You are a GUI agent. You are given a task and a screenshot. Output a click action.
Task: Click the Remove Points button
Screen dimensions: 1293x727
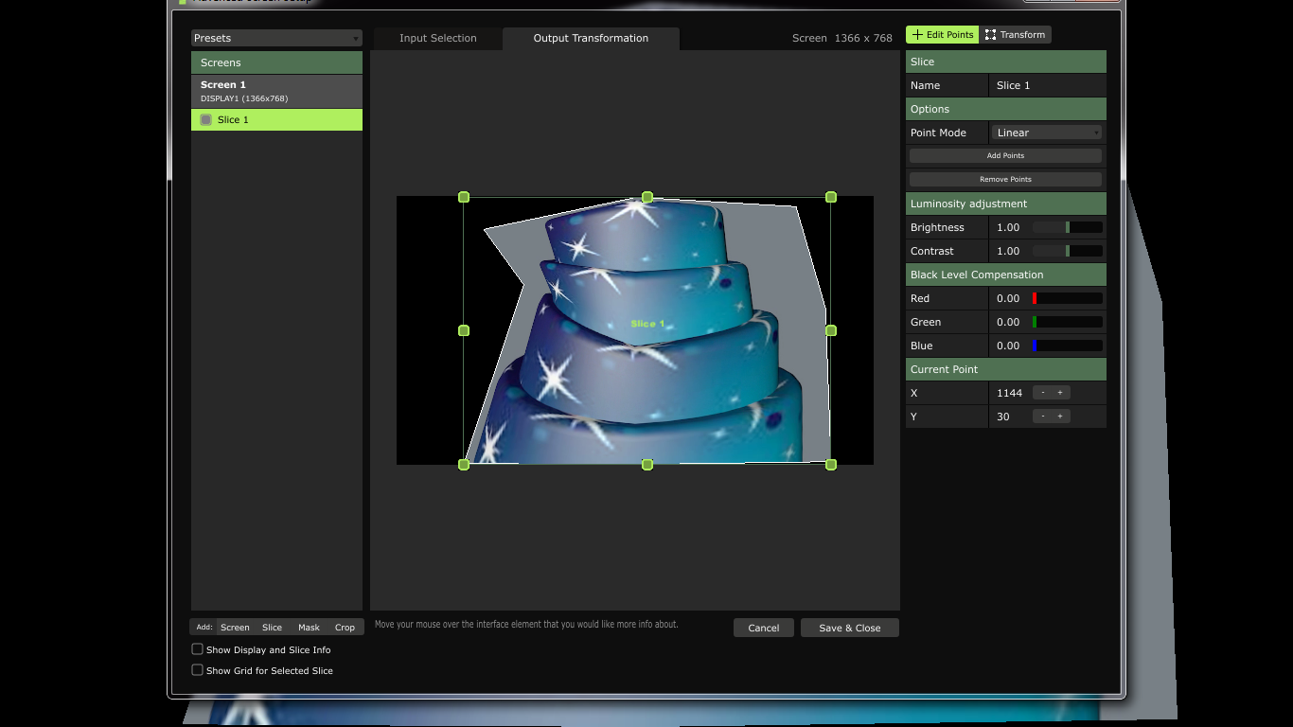click(x=1005, y=179)
